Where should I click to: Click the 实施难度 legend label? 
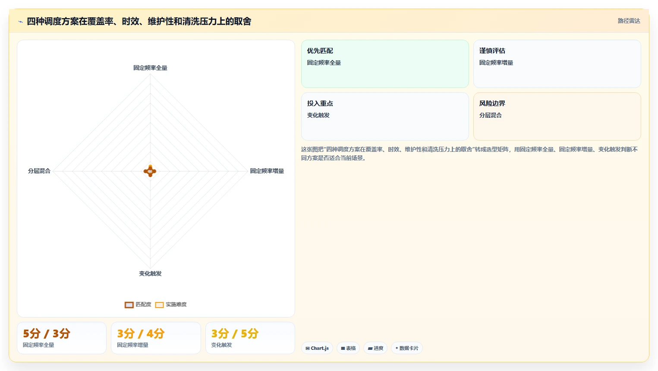(176, 305)
